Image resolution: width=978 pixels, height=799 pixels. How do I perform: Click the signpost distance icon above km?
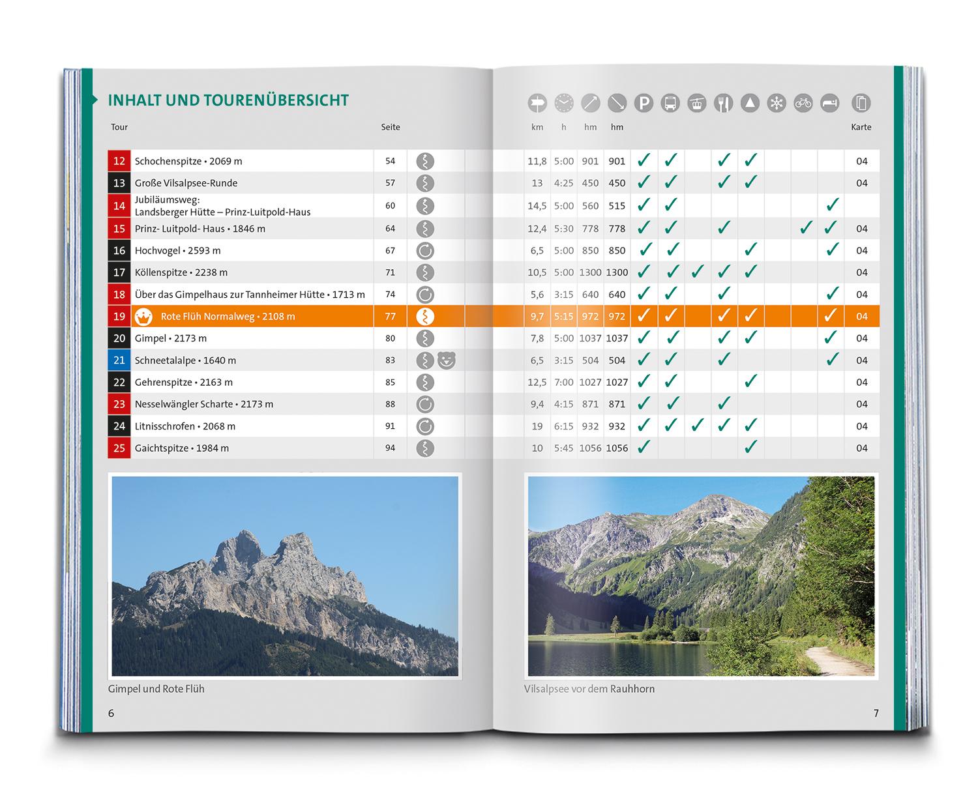pos(537,103)
